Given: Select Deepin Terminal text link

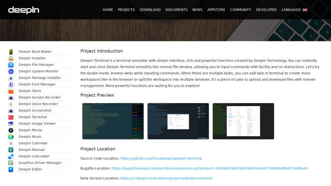Looking at the screenshot, I should (x=33, y=117).
